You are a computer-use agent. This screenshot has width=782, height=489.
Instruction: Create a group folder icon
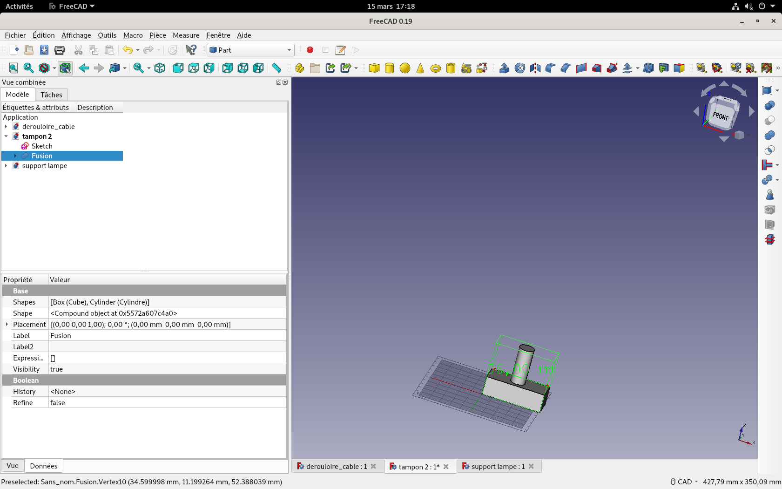coord(315,68)
